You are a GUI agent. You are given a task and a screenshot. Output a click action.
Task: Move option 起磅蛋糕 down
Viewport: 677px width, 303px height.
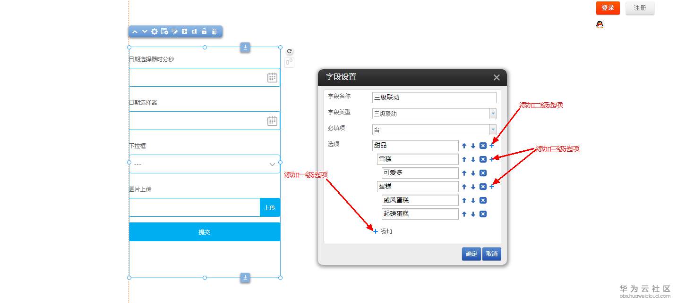(473, 214)
